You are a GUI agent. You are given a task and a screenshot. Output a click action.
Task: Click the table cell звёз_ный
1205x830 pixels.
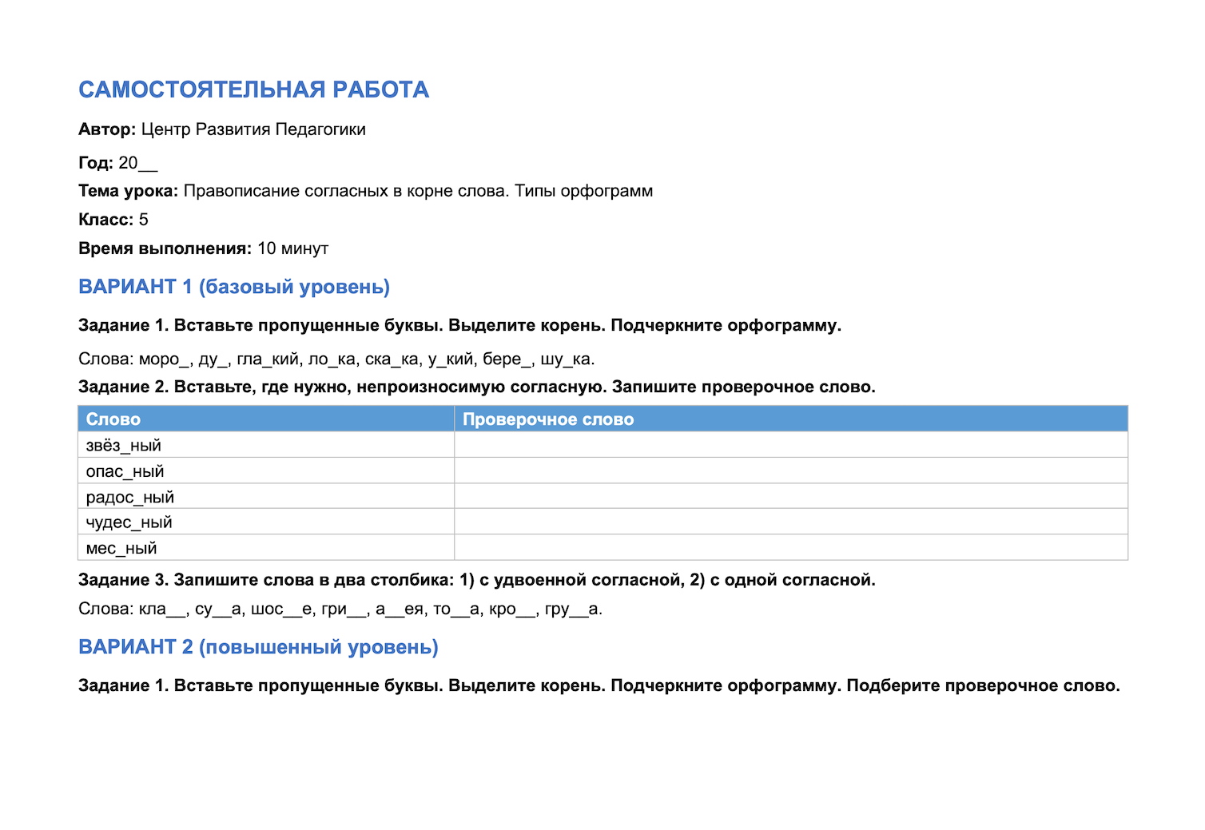(266, 445)
